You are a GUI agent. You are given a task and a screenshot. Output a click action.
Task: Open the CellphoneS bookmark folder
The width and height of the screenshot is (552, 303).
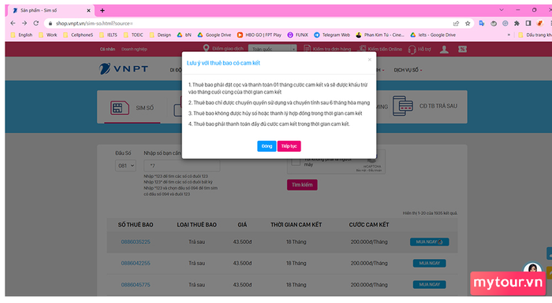78,35
